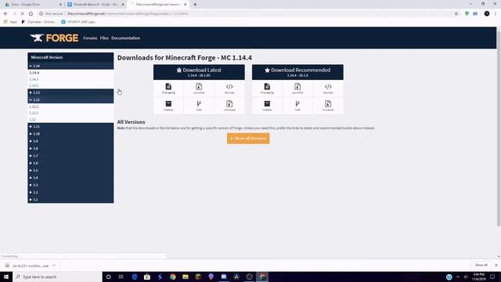Expand the 1.8 version group
The height and width of the screenshot is (282, 501).
70,149
